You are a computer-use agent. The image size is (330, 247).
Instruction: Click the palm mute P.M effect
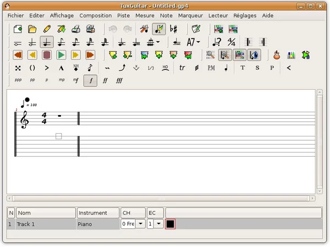(x=211, y=68)
